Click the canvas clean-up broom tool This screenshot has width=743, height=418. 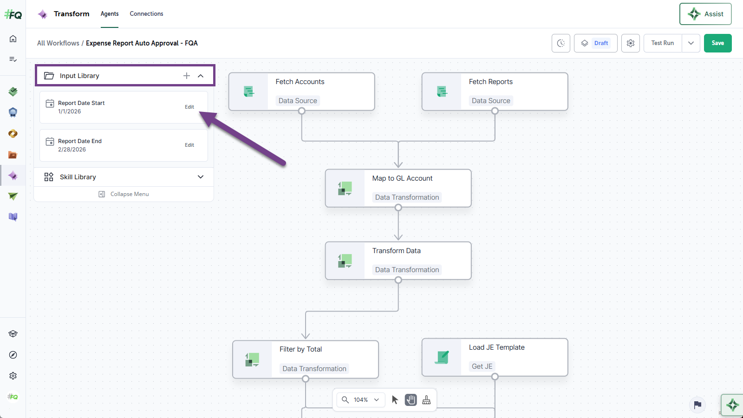(426, 400)
